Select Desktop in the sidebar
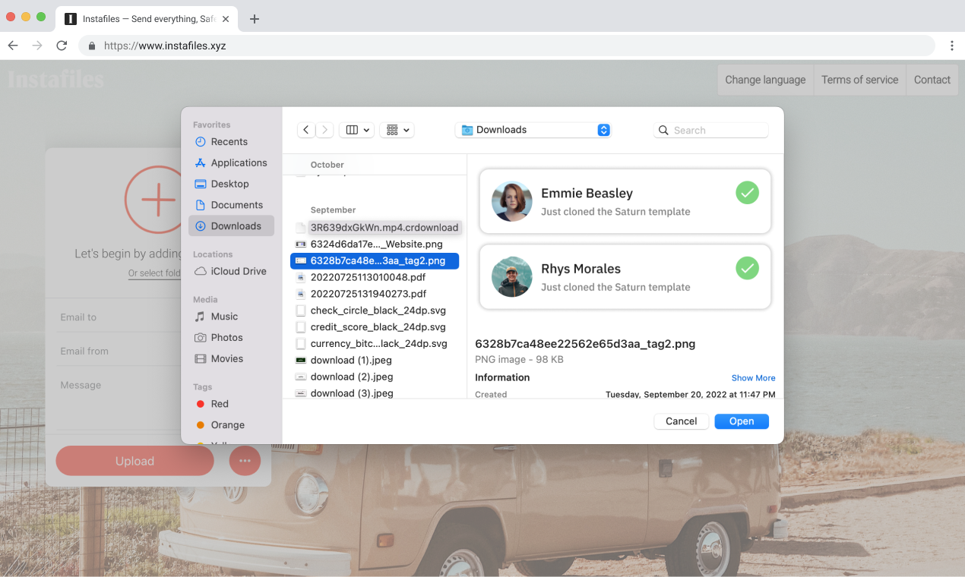Image resolution: width=965 pixels, height=577 pixels. (x=231, y=184)
